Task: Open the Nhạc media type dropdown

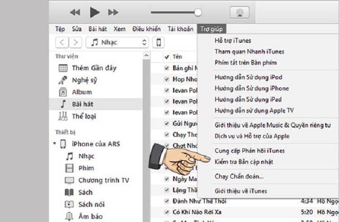Action: (x=117, y=42)
